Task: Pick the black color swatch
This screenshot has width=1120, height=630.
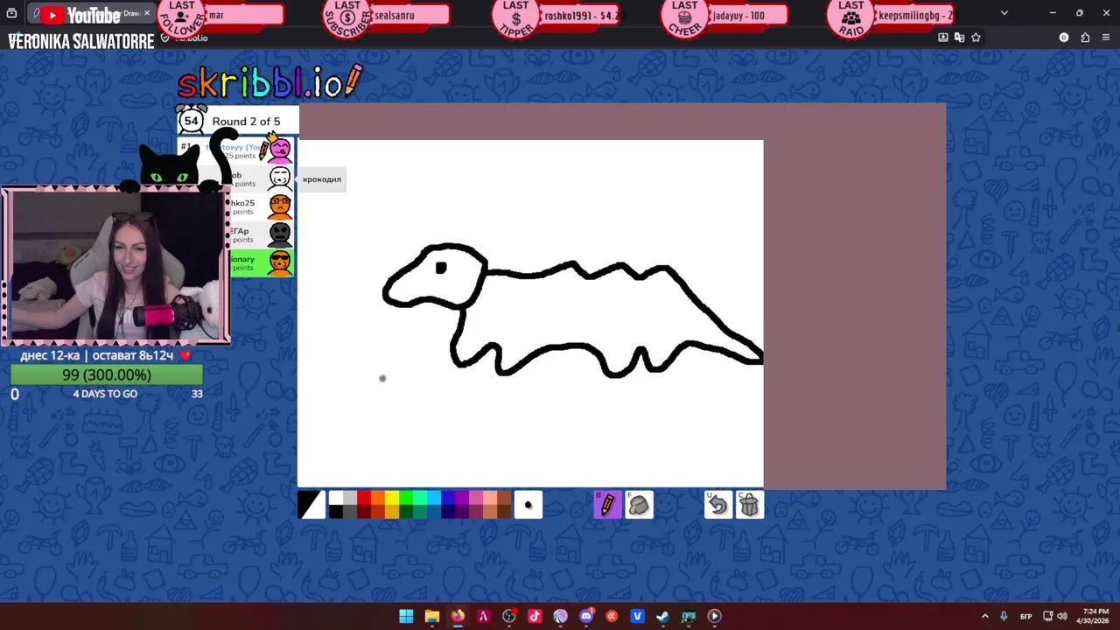Action: tap(336, 512)
